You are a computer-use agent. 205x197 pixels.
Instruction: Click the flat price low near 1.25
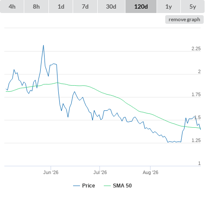click(x=174, y=142)
